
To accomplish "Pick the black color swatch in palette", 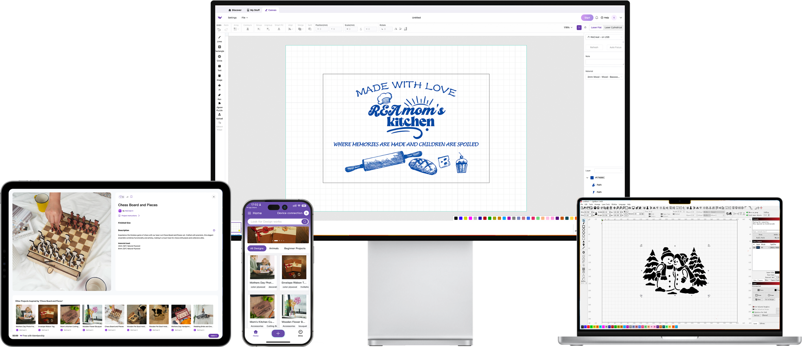I will click(x=456, y=218).
